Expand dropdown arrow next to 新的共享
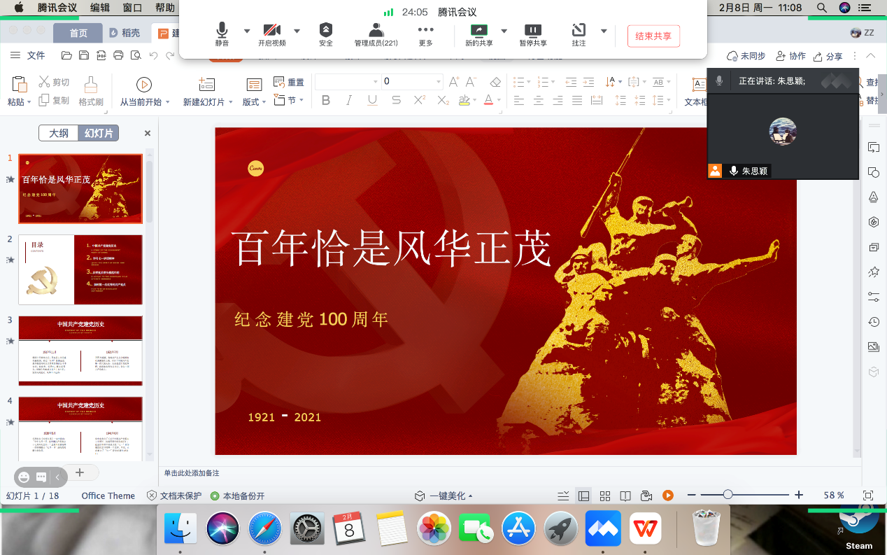Image resolution: width=887 pixels, height=555 pixels. pos(504,31)
